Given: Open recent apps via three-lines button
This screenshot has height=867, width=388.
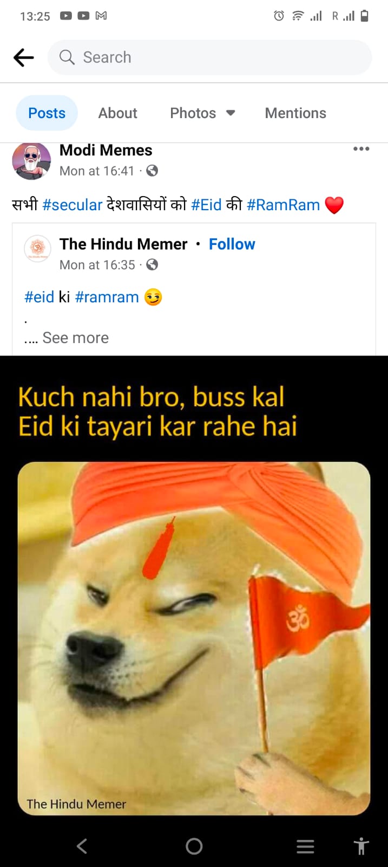Looking at the screenshot, I should (305, 846).
